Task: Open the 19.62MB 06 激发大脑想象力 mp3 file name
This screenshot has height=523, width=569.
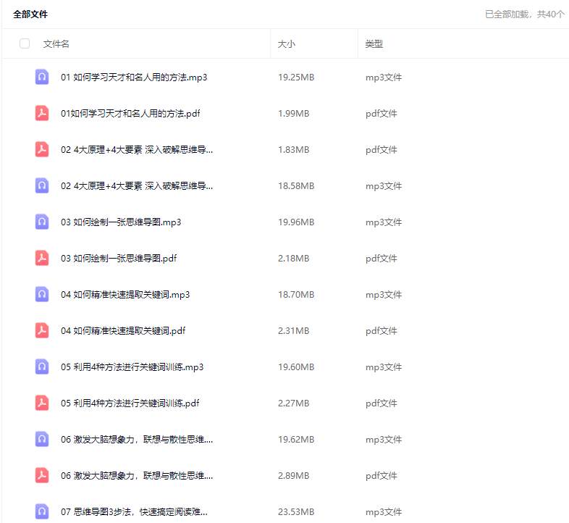Action: click(137, 440)
